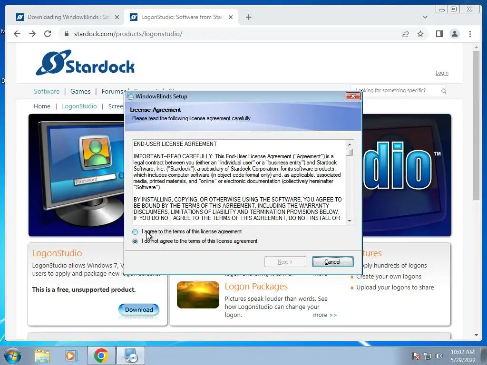487x365 pixels.
Task: Click 'more >>' link under Logon Packages
Action: [x=324, y=315]
